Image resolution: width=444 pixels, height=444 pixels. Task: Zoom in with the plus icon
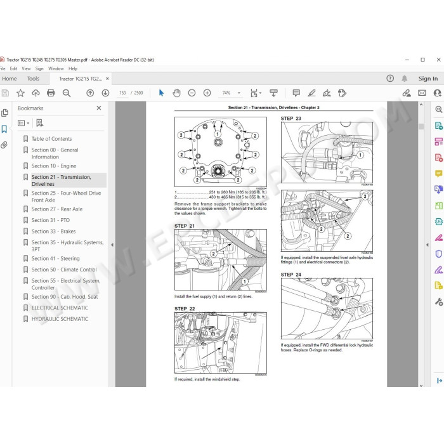click(x=207, y=93)
